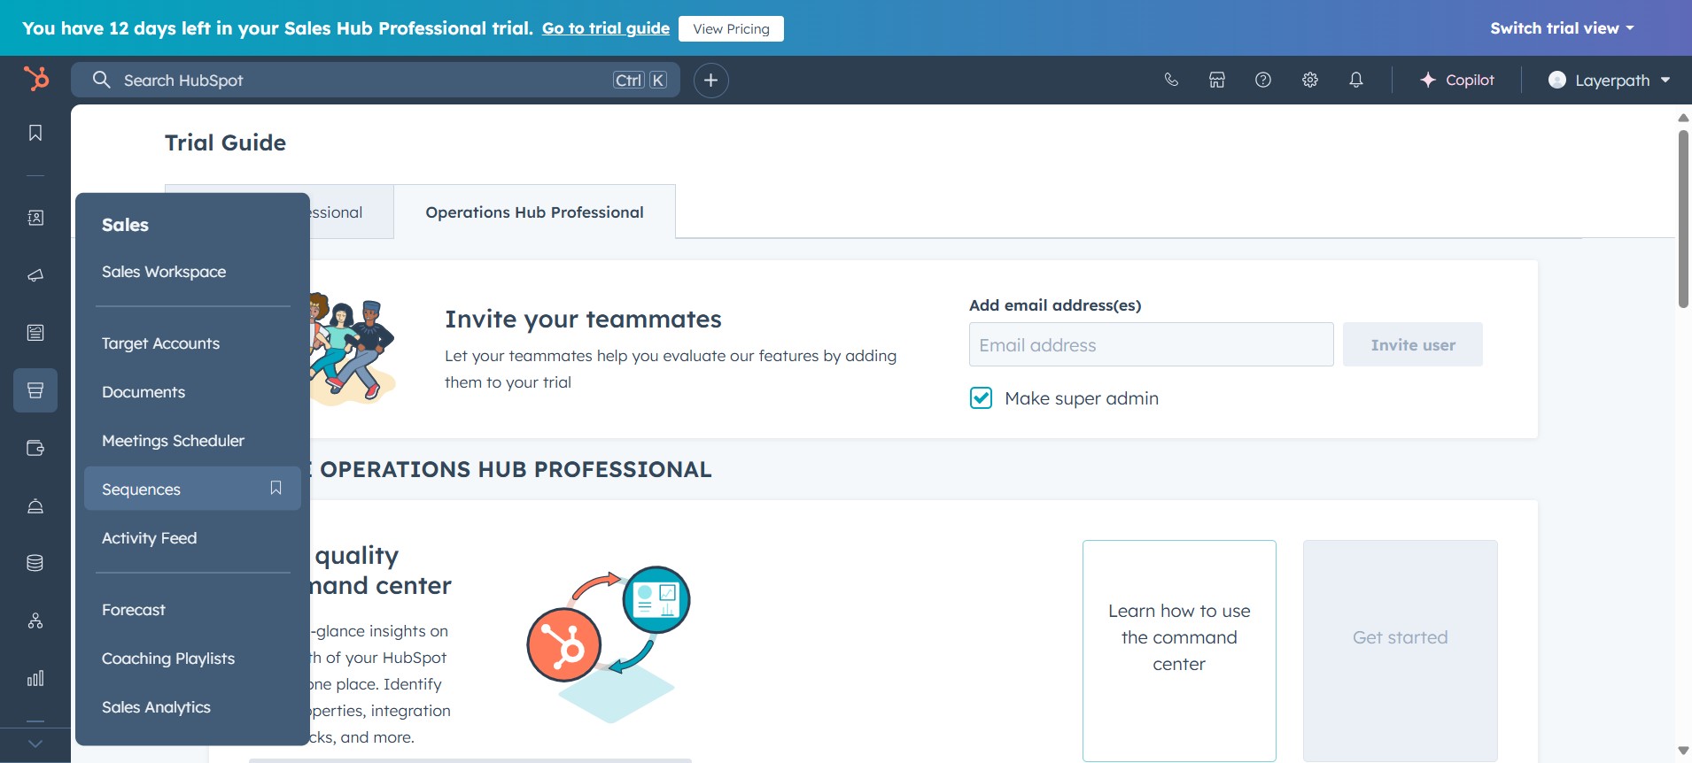Open the Bookmarks sidebar icon
The height and width of the screenshot is (763, 1692).
(x=35, y=133)
